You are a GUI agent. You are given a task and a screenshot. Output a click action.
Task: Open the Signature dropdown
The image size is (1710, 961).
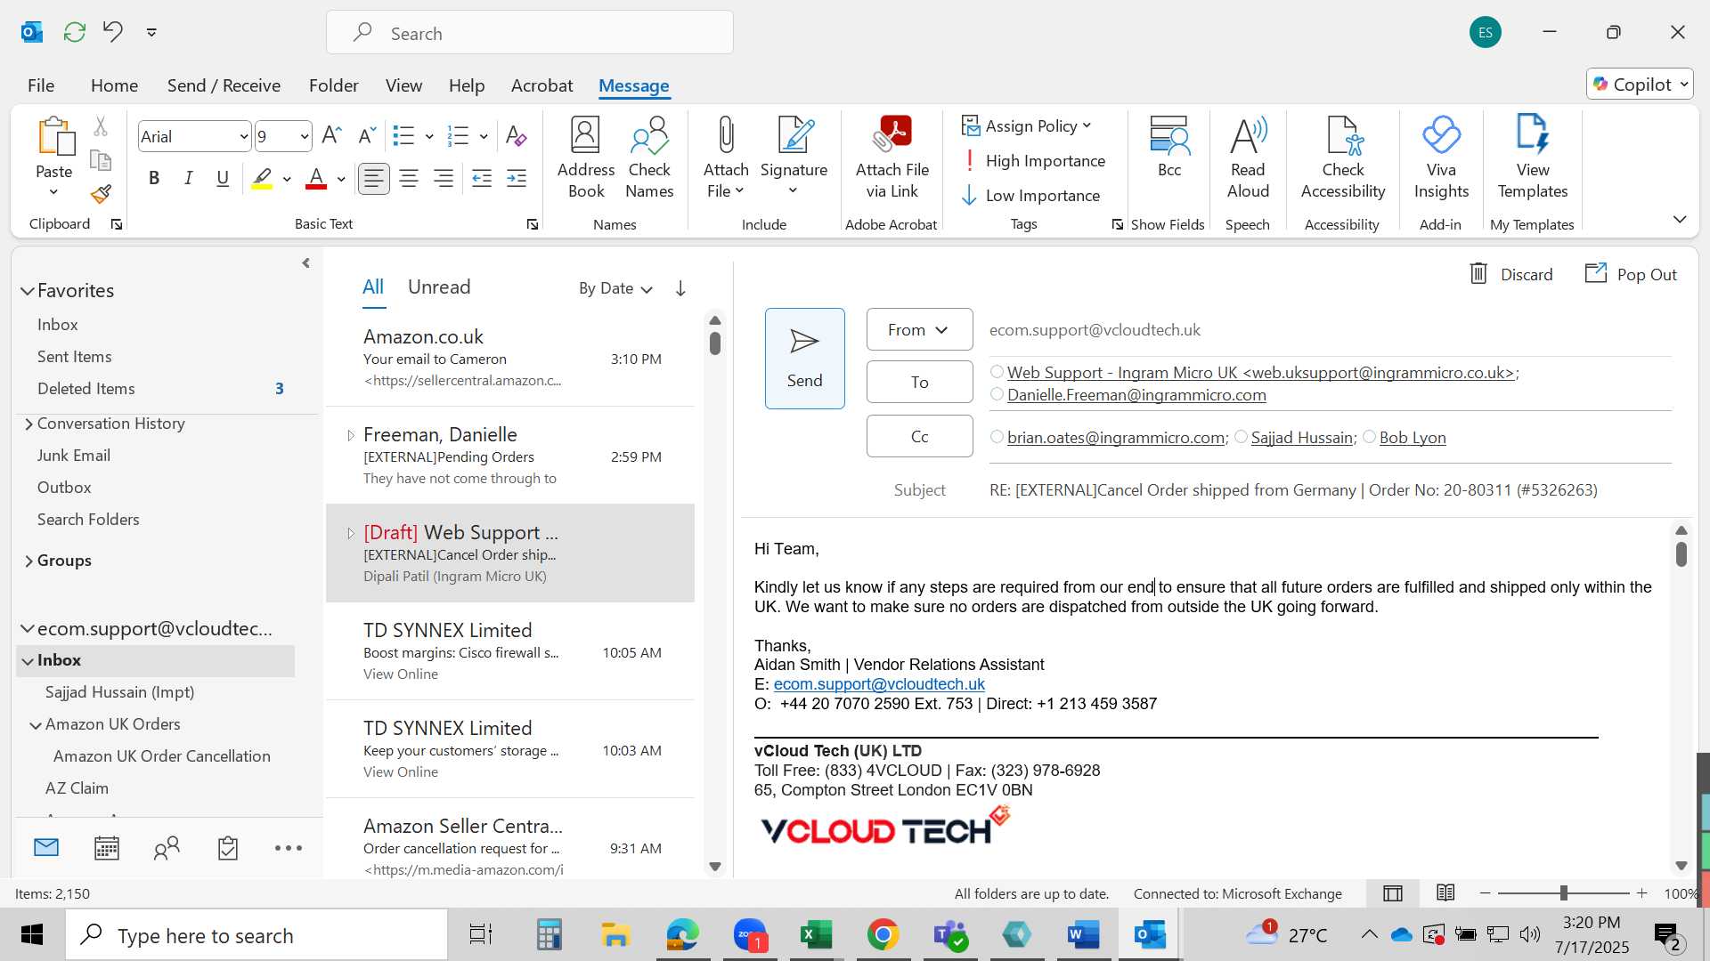tap(794, 158)
